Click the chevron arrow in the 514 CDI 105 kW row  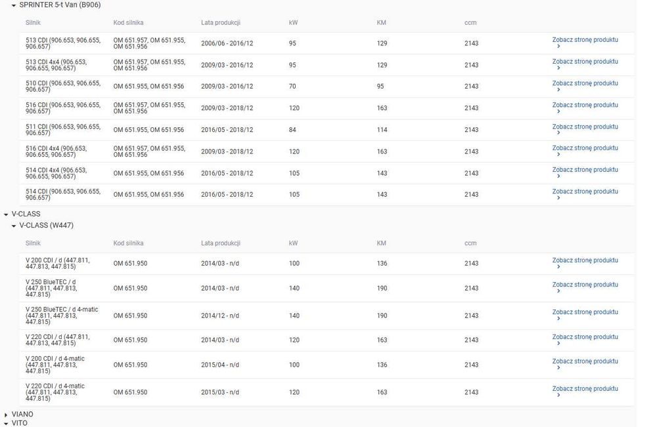coord(558,198)
